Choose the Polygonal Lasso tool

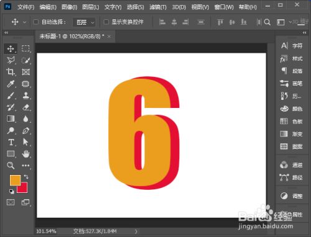11,60
